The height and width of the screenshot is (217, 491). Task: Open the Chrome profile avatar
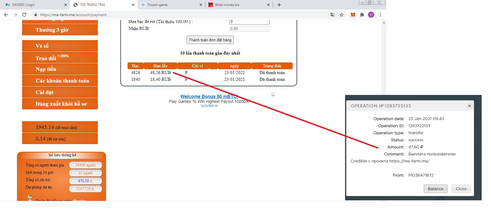tap(371, 15)
